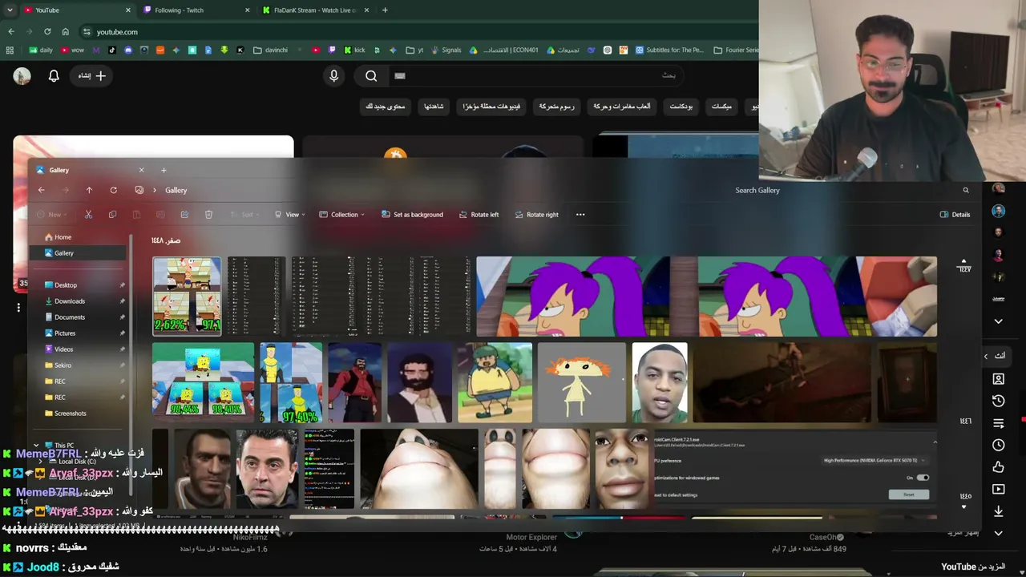
Task: Open the Sekiro folder in explorer sidebar
Action: 77,365
